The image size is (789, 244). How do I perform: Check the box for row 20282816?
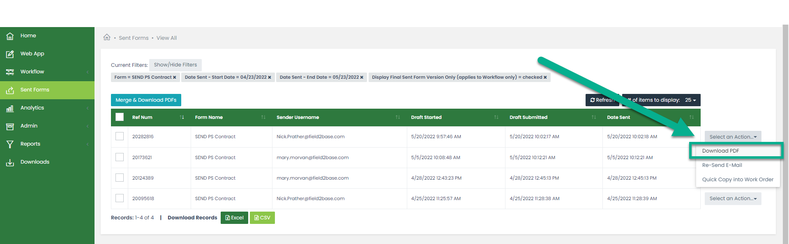(x=120, y=136)
